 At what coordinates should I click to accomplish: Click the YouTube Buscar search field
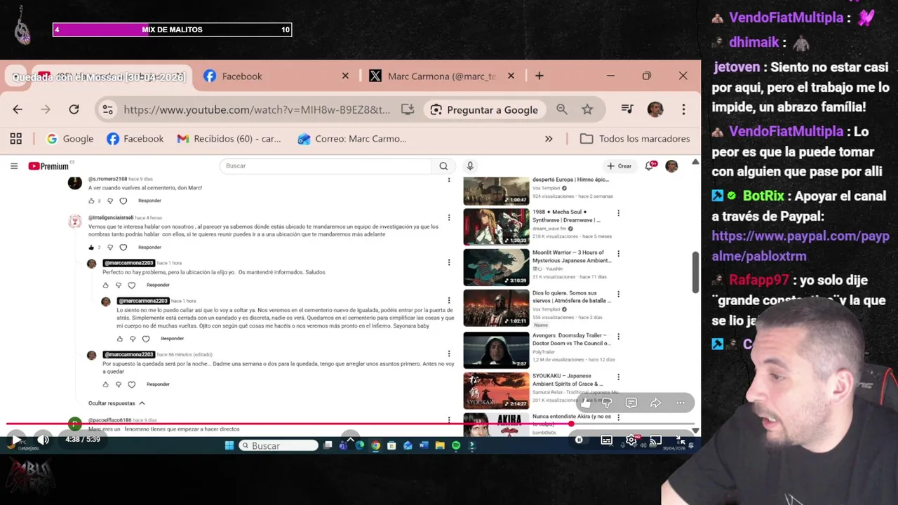(x=326, y=166)
